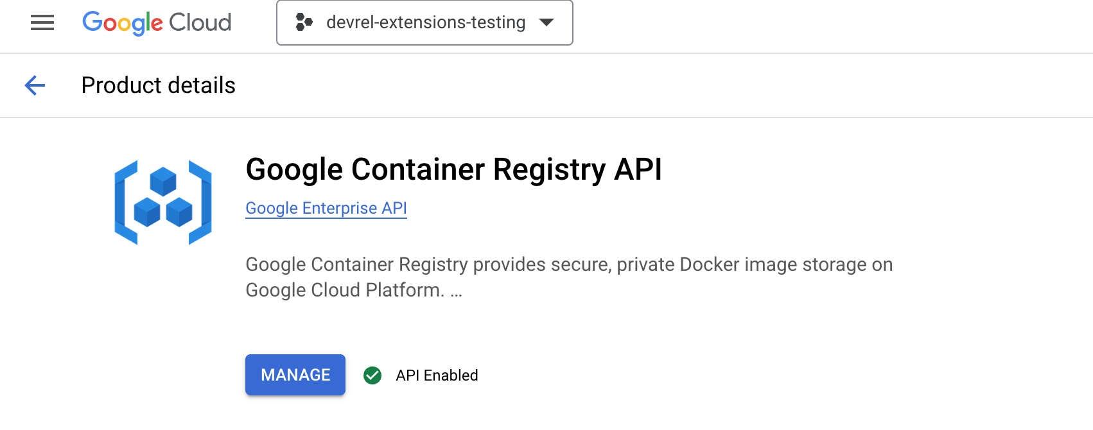
Task: Click the Product details page heading
Action: click(159, 85)
